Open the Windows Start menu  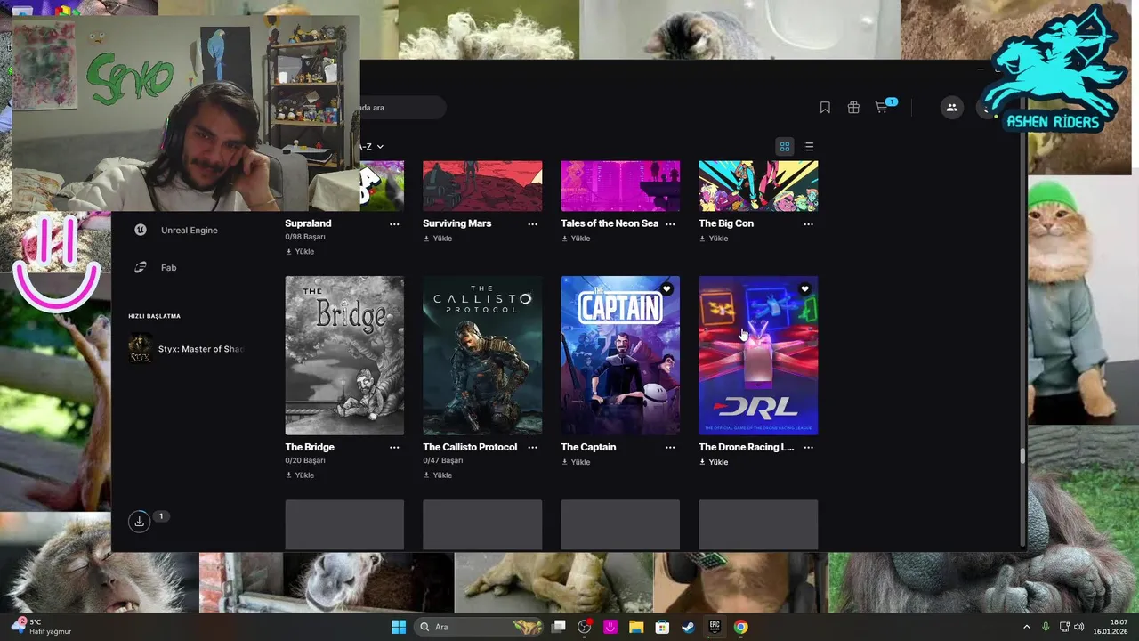(x=399, y=627)
